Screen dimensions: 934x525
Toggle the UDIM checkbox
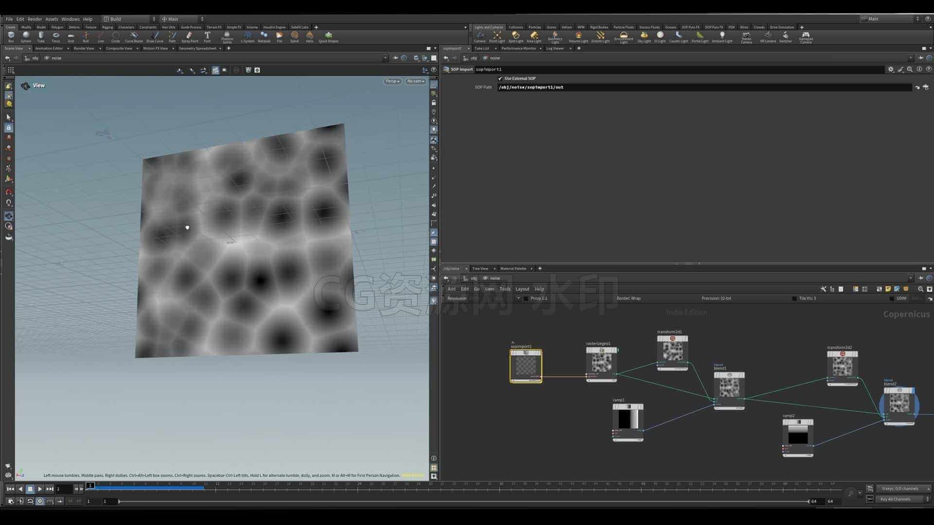point(892,298)
